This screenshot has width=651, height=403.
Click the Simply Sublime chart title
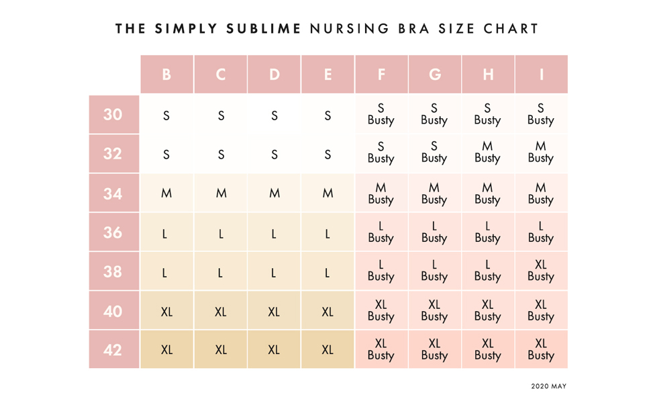327,29
